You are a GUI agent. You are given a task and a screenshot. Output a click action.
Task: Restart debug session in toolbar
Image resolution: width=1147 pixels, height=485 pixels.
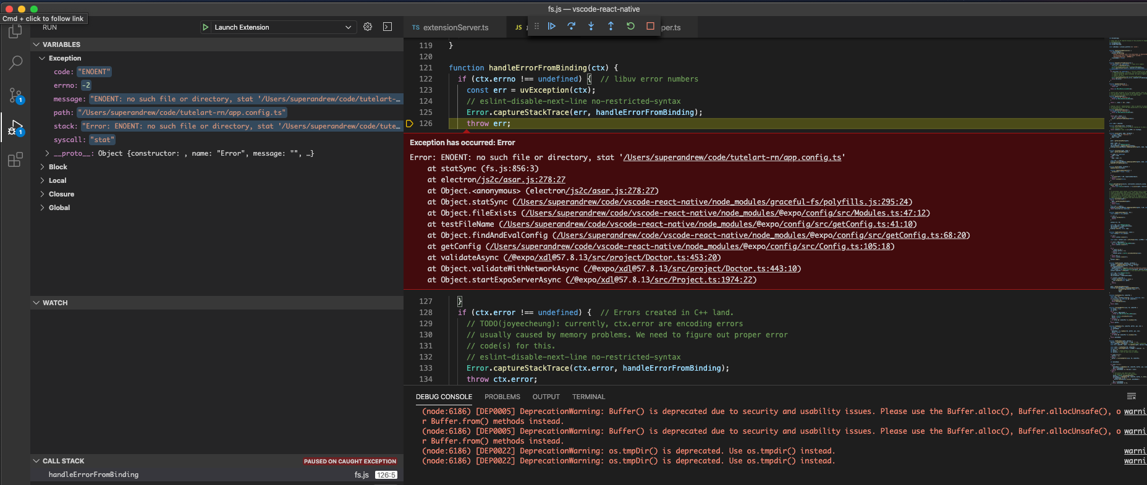(x=630, y=26)
